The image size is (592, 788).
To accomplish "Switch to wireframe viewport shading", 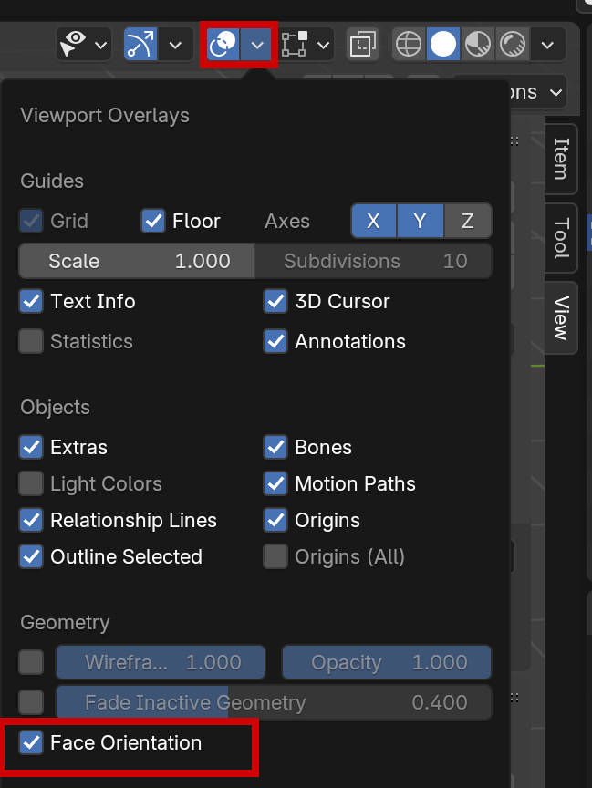I will (x=409, y=44).
